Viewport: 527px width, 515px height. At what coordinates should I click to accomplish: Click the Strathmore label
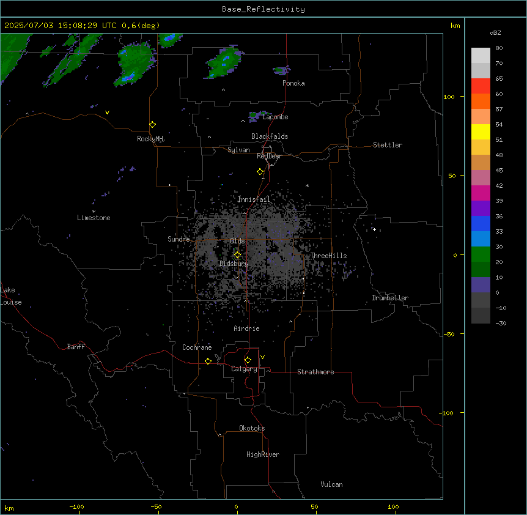click(315, 372)
